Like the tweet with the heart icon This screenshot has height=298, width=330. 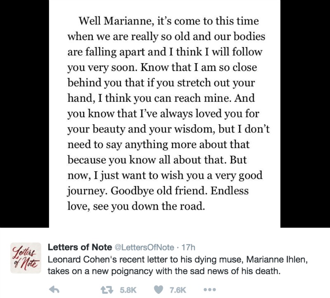coord(159,290)
